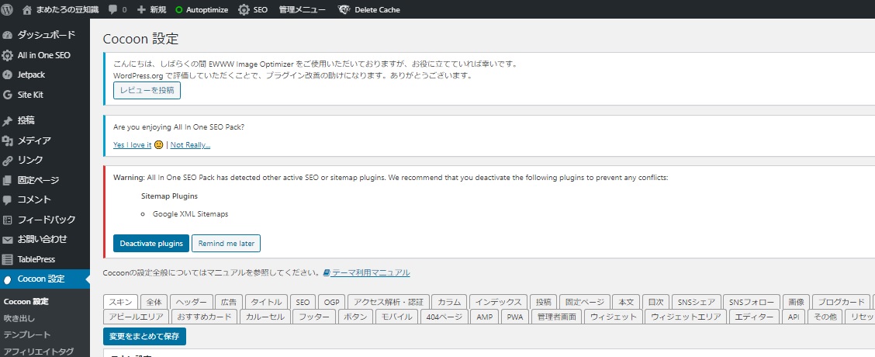Switch to the インデックス tab
The width and height of the screenshot is (875, 357).
(x=498, y=302)
